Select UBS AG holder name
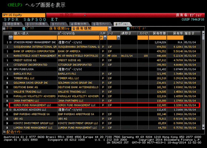The width and height of the screenshot is (207, 148). click(18, 118)
